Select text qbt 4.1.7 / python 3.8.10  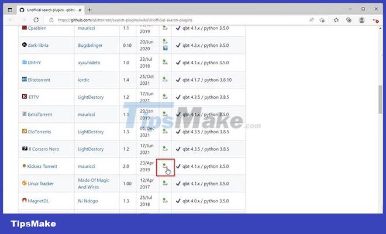pyautogui.click(x=207, y=80)
